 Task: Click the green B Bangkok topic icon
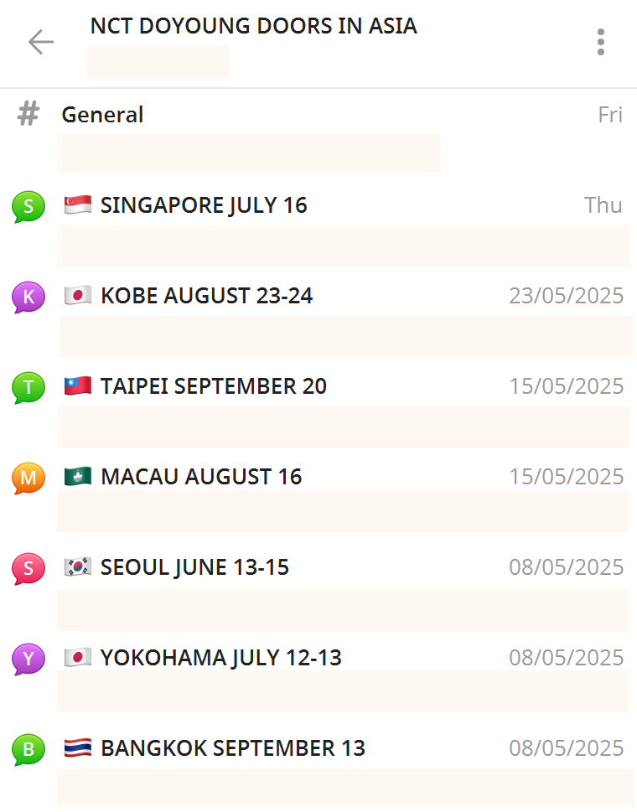28,749
